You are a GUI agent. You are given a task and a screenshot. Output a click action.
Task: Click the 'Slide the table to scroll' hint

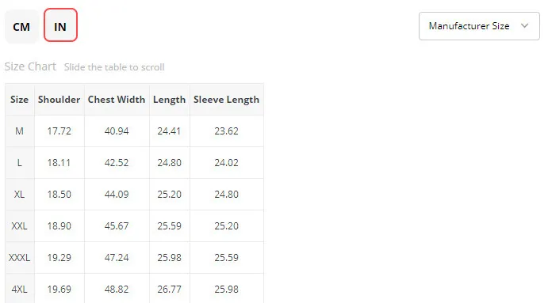tap(114, 67)
